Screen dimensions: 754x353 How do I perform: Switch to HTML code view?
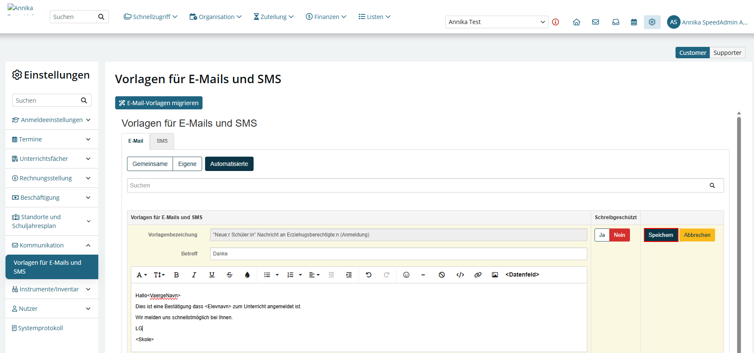[x=460, y=275]
